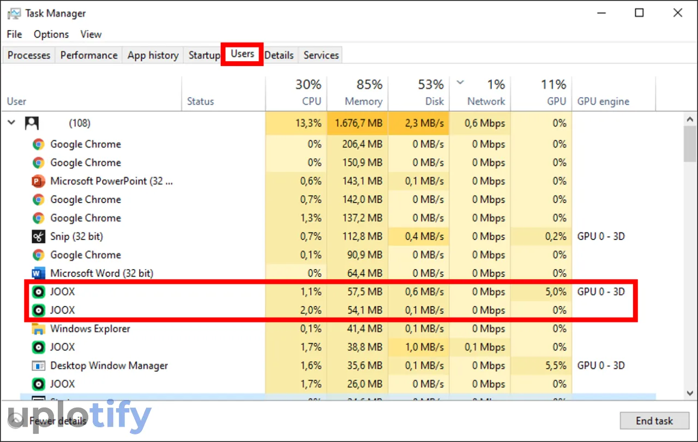The height and width of the screenshot is (442, 698).
Task: Click the 13,3% CPU cell
Action: [x=296, y=123]
